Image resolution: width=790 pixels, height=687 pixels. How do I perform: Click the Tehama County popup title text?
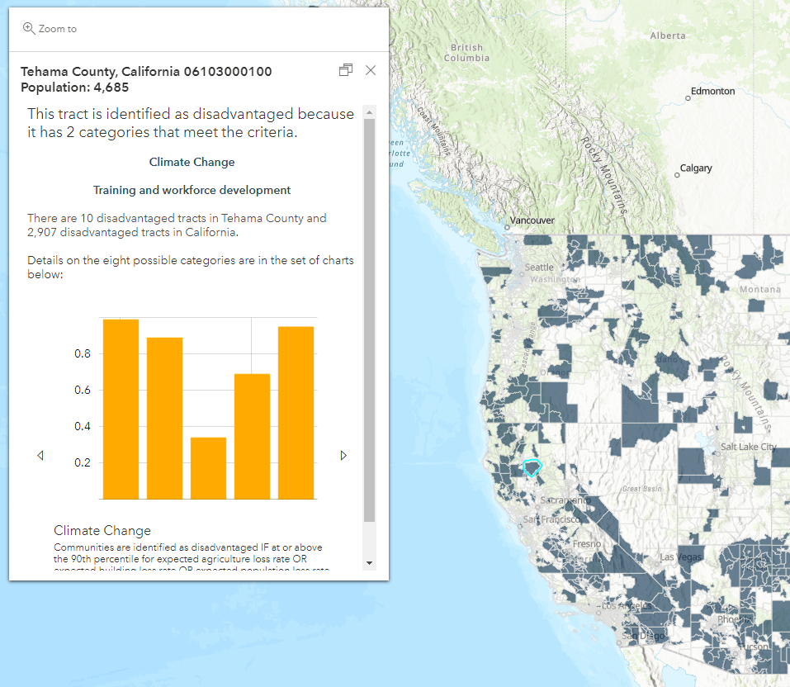(x=146, y=71)
